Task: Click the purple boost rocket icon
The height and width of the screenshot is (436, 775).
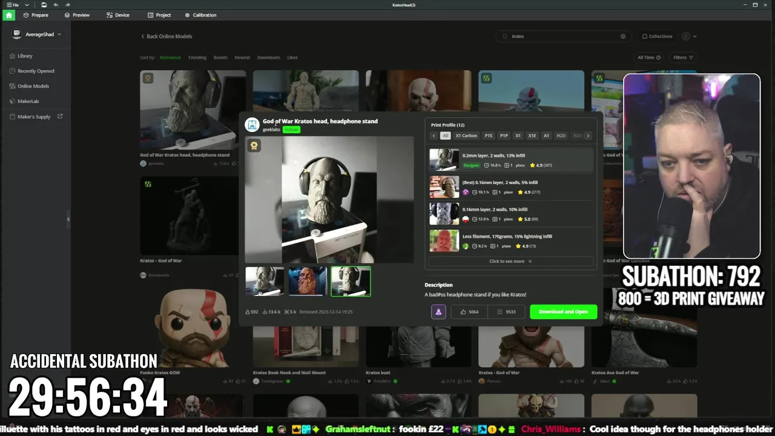Action: click(438, 312)
